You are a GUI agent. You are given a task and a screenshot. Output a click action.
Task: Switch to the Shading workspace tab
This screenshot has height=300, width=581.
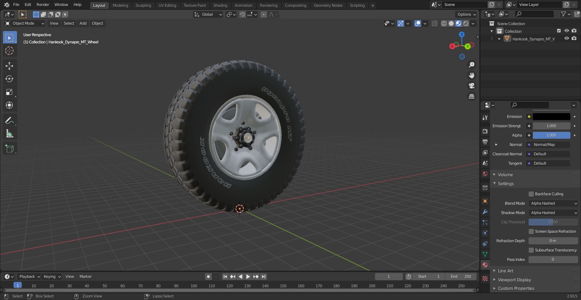pos(220,5)
